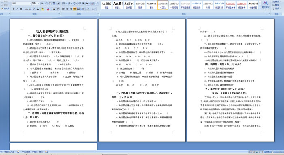Click the Change Styles button

point(265,5)
